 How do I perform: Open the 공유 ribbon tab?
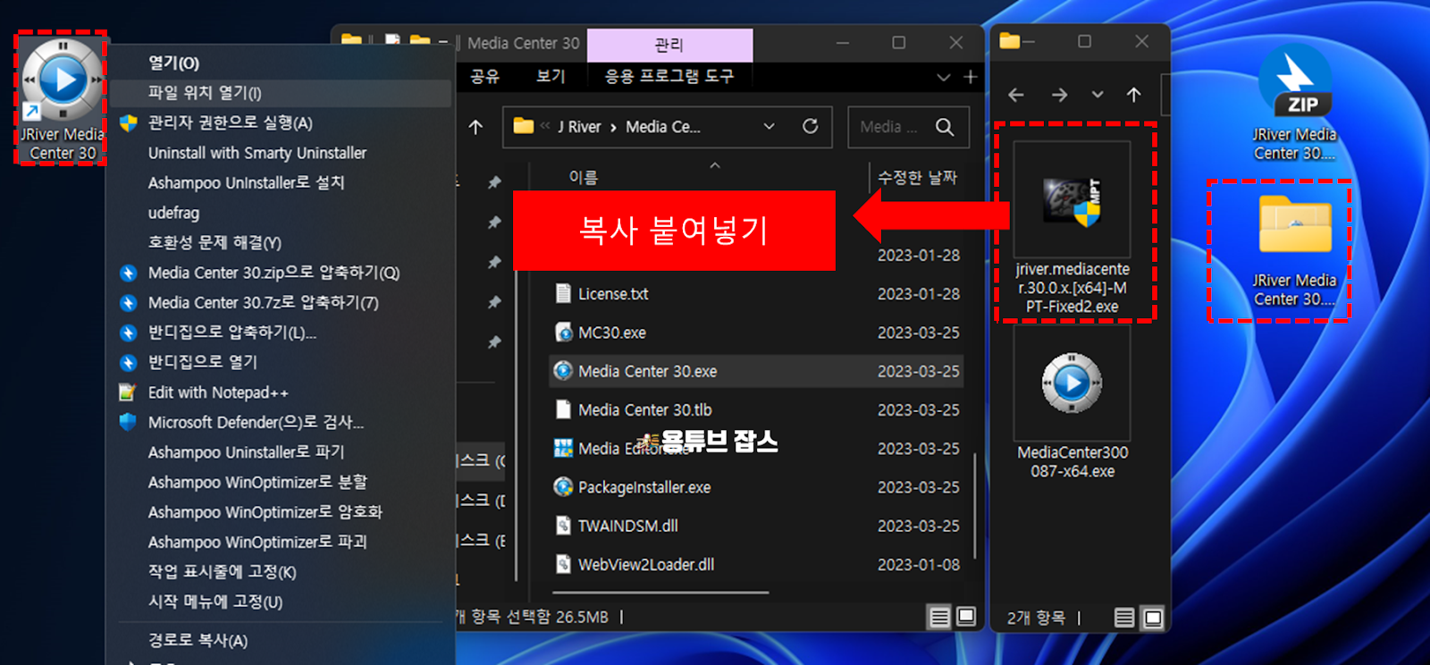tap(485, 76)
